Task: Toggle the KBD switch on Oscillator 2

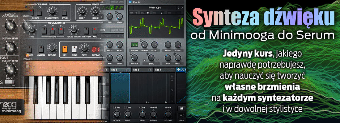Action: (95, 31)
